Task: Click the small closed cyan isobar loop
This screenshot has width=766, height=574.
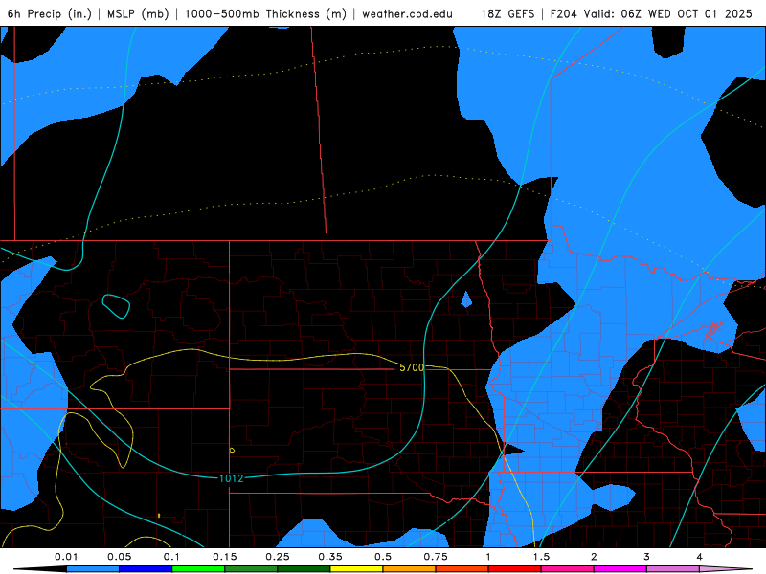Action: [x=116, y=306]
